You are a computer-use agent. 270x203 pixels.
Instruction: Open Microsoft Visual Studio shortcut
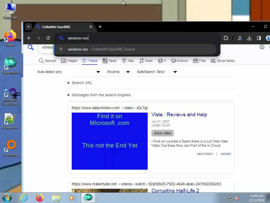(x=10, y=97)
